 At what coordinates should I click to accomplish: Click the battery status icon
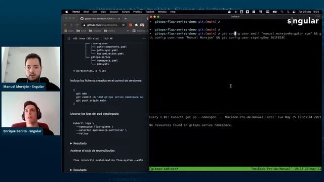coord(274,12)
